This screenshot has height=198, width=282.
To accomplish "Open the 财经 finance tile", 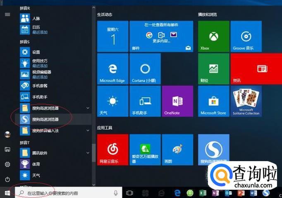I will (x=213, y=69).
